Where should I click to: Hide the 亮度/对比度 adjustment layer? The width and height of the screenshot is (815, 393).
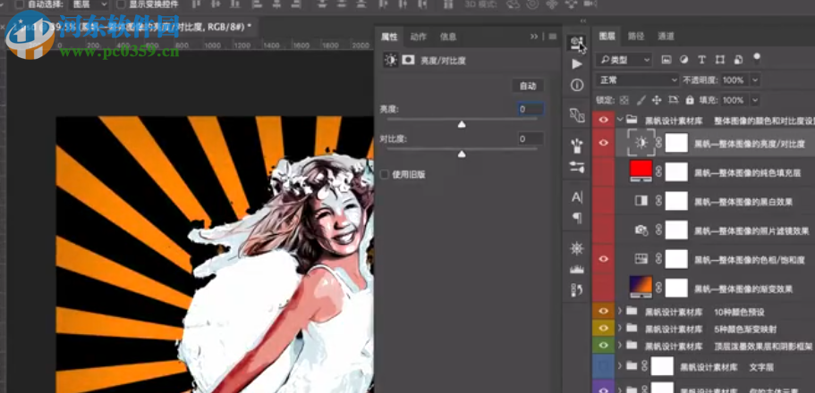(x=604, y=142)
